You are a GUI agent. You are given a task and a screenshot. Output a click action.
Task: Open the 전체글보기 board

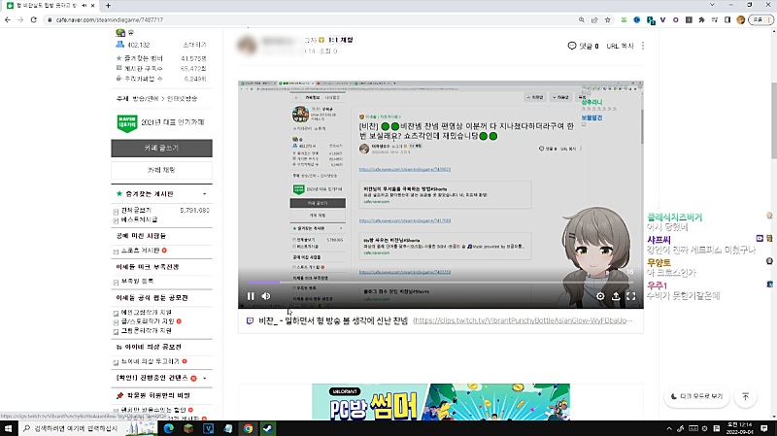click(136, 210)
